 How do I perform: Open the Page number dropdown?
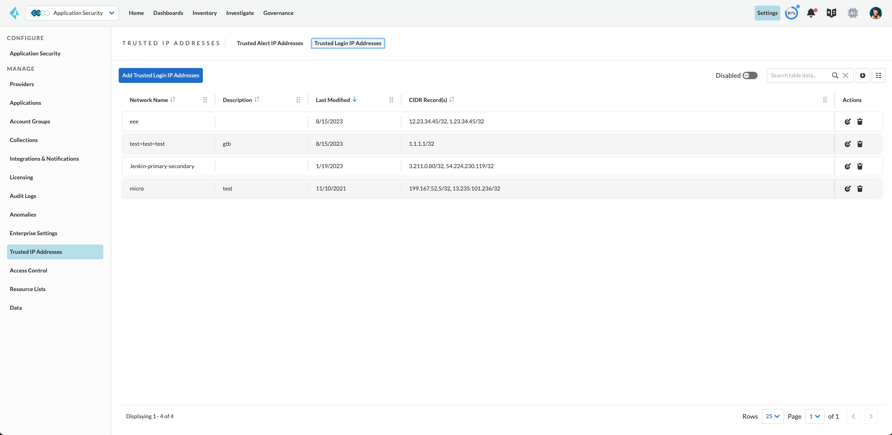tap(815, 416)
